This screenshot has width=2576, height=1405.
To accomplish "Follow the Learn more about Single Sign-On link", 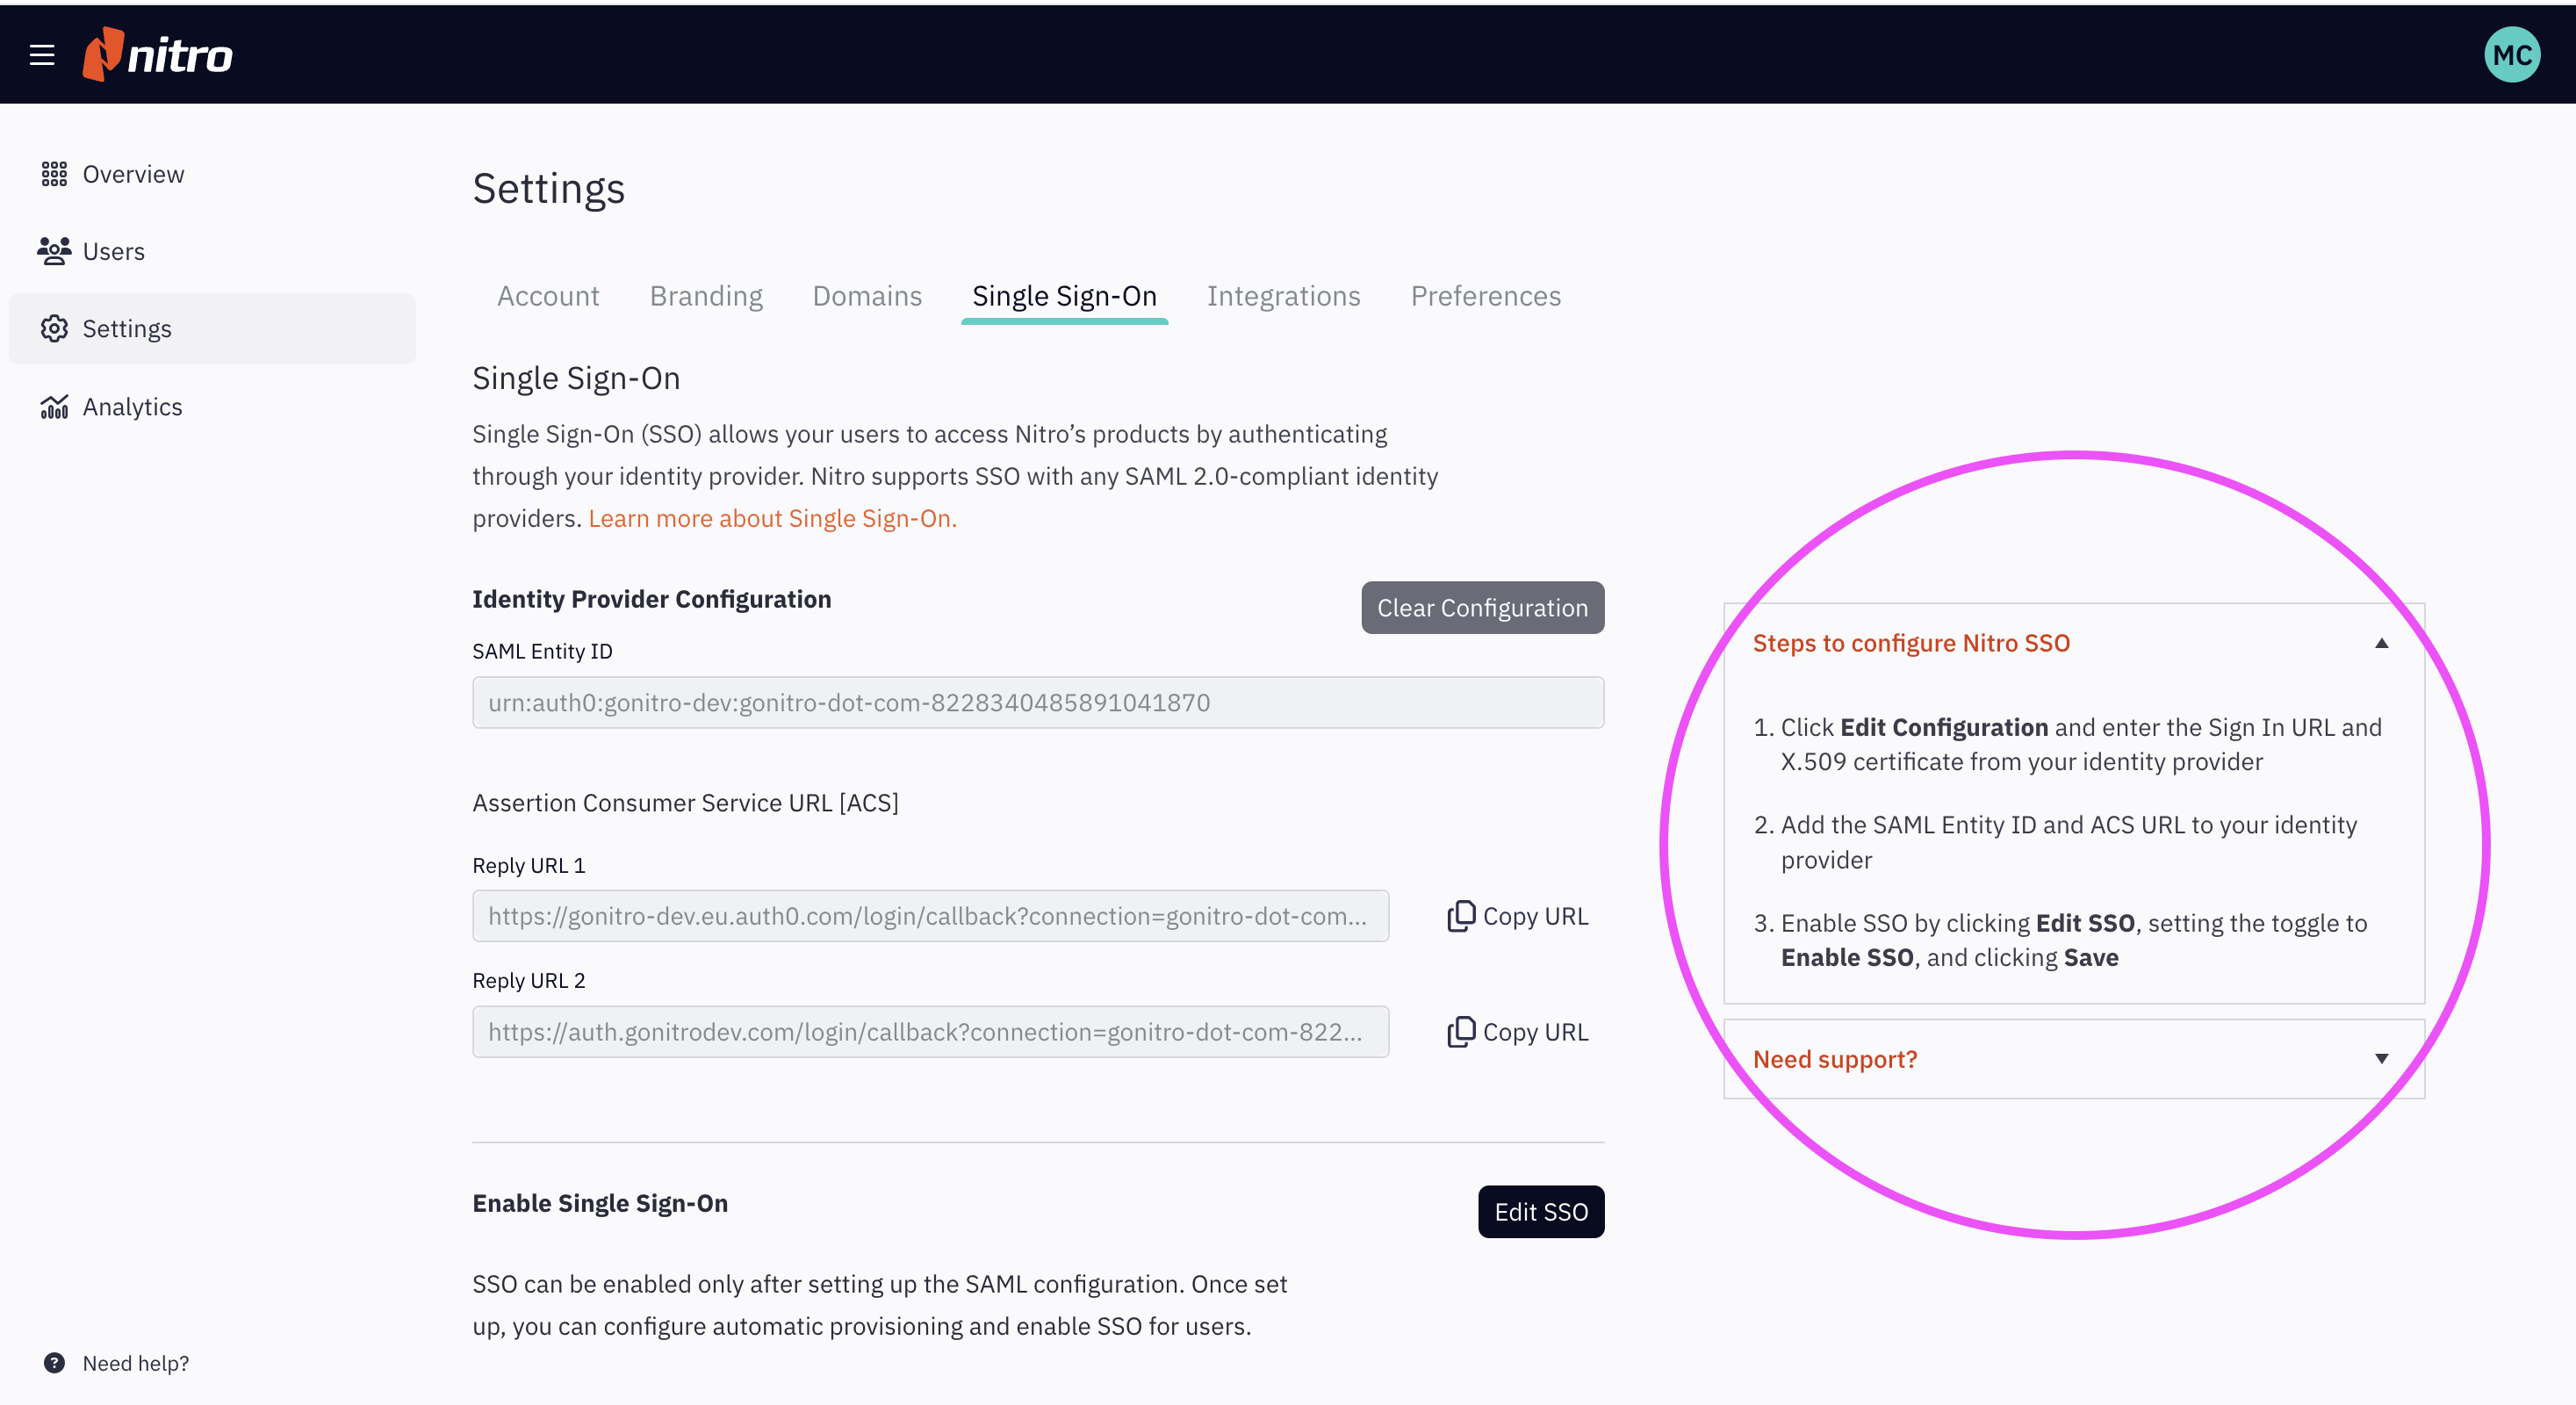I will click(x=772, y=518).
